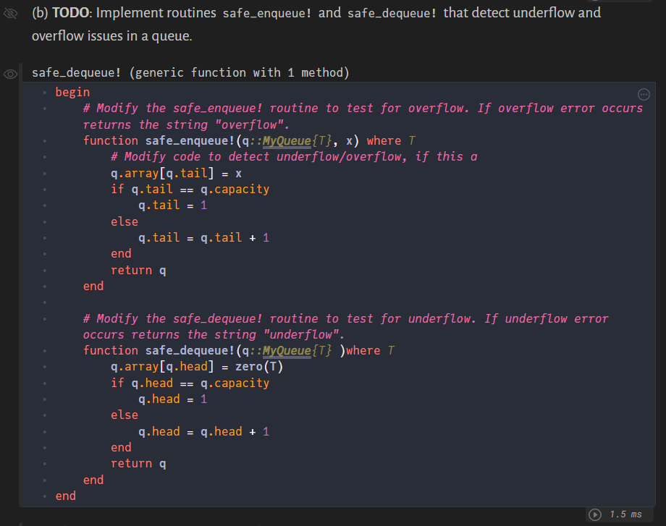Open the cell actions menu (three dots)
This screenshot has height=526, width=666.
coord(644,94)
